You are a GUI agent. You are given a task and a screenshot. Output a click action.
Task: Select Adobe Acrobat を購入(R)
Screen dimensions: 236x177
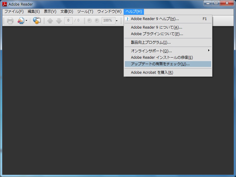coord(168,72)
